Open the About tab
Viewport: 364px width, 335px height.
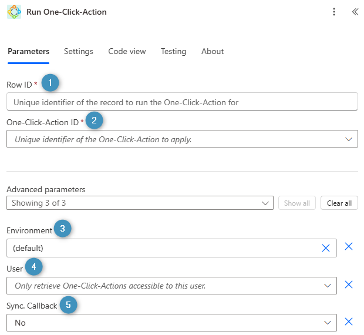tap(213, 51)
